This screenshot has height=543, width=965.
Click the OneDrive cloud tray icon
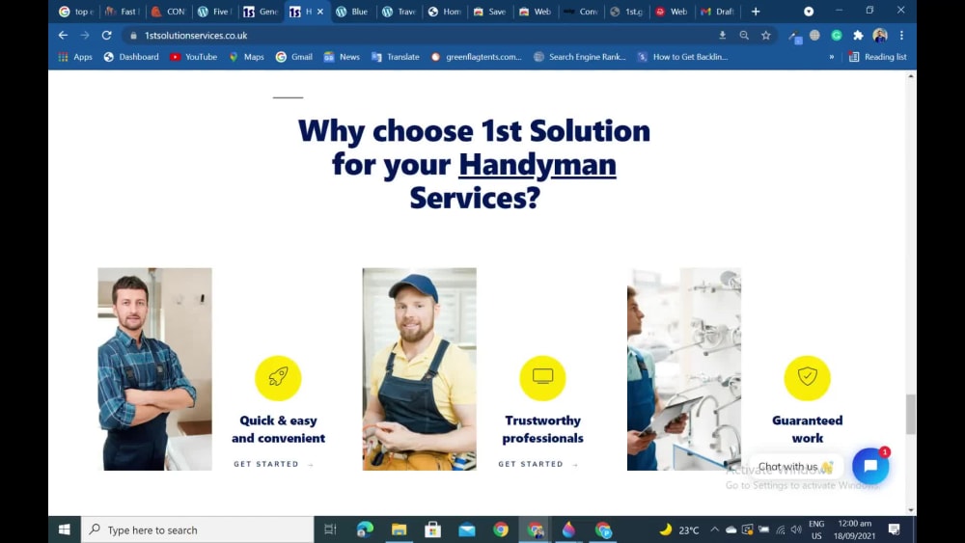(731, 529)
